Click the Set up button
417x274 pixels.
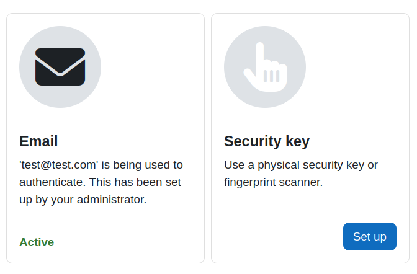(370, 236)
